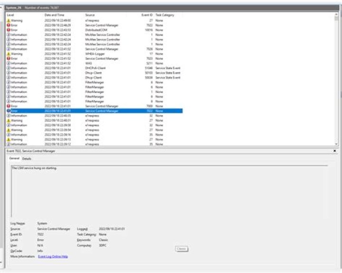The image size is (342, 273).
Task: Click the error icon on the highlighted 7022 row
Action: [9, 111]
